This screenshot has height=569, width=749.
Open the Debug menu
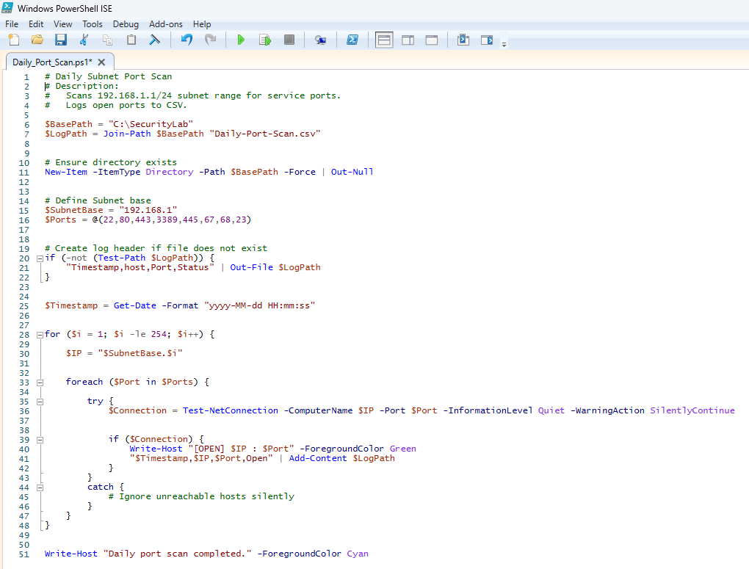pyautogui.click(x=126, y=23)
